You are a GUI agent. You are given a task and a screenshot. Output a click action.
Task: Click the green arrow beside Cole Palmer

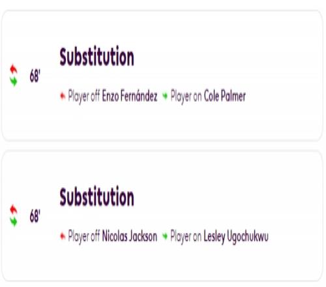click(165, 96)
